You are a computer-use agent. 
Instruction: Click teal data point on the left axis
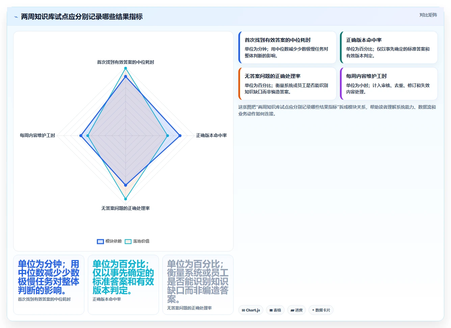(x=88, y=136)
